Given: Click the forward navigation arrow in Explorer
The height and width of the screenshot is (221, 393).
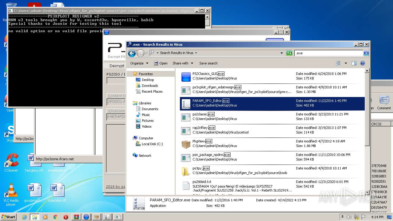Looking at the screenshot, I should point(141,53).
